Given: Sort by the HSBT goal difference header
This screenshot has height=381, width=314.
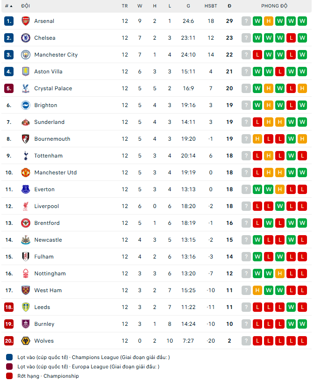Looking at the screenshot, I should pos(211,6).
